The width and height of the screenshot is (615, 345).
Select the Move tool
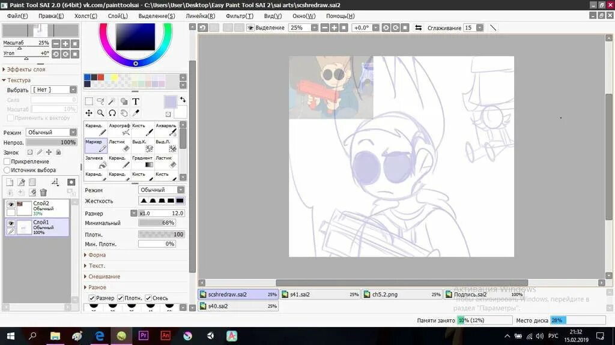click(x=89, y=113)
